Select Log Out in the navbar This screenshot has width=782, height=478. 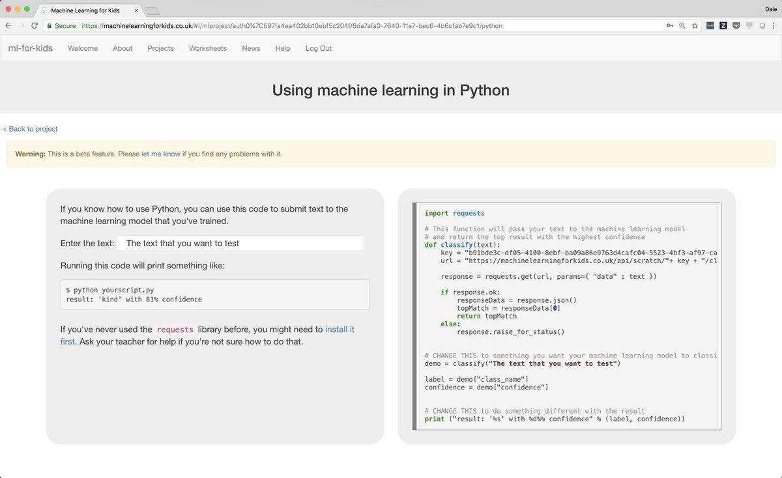[319, 48]
